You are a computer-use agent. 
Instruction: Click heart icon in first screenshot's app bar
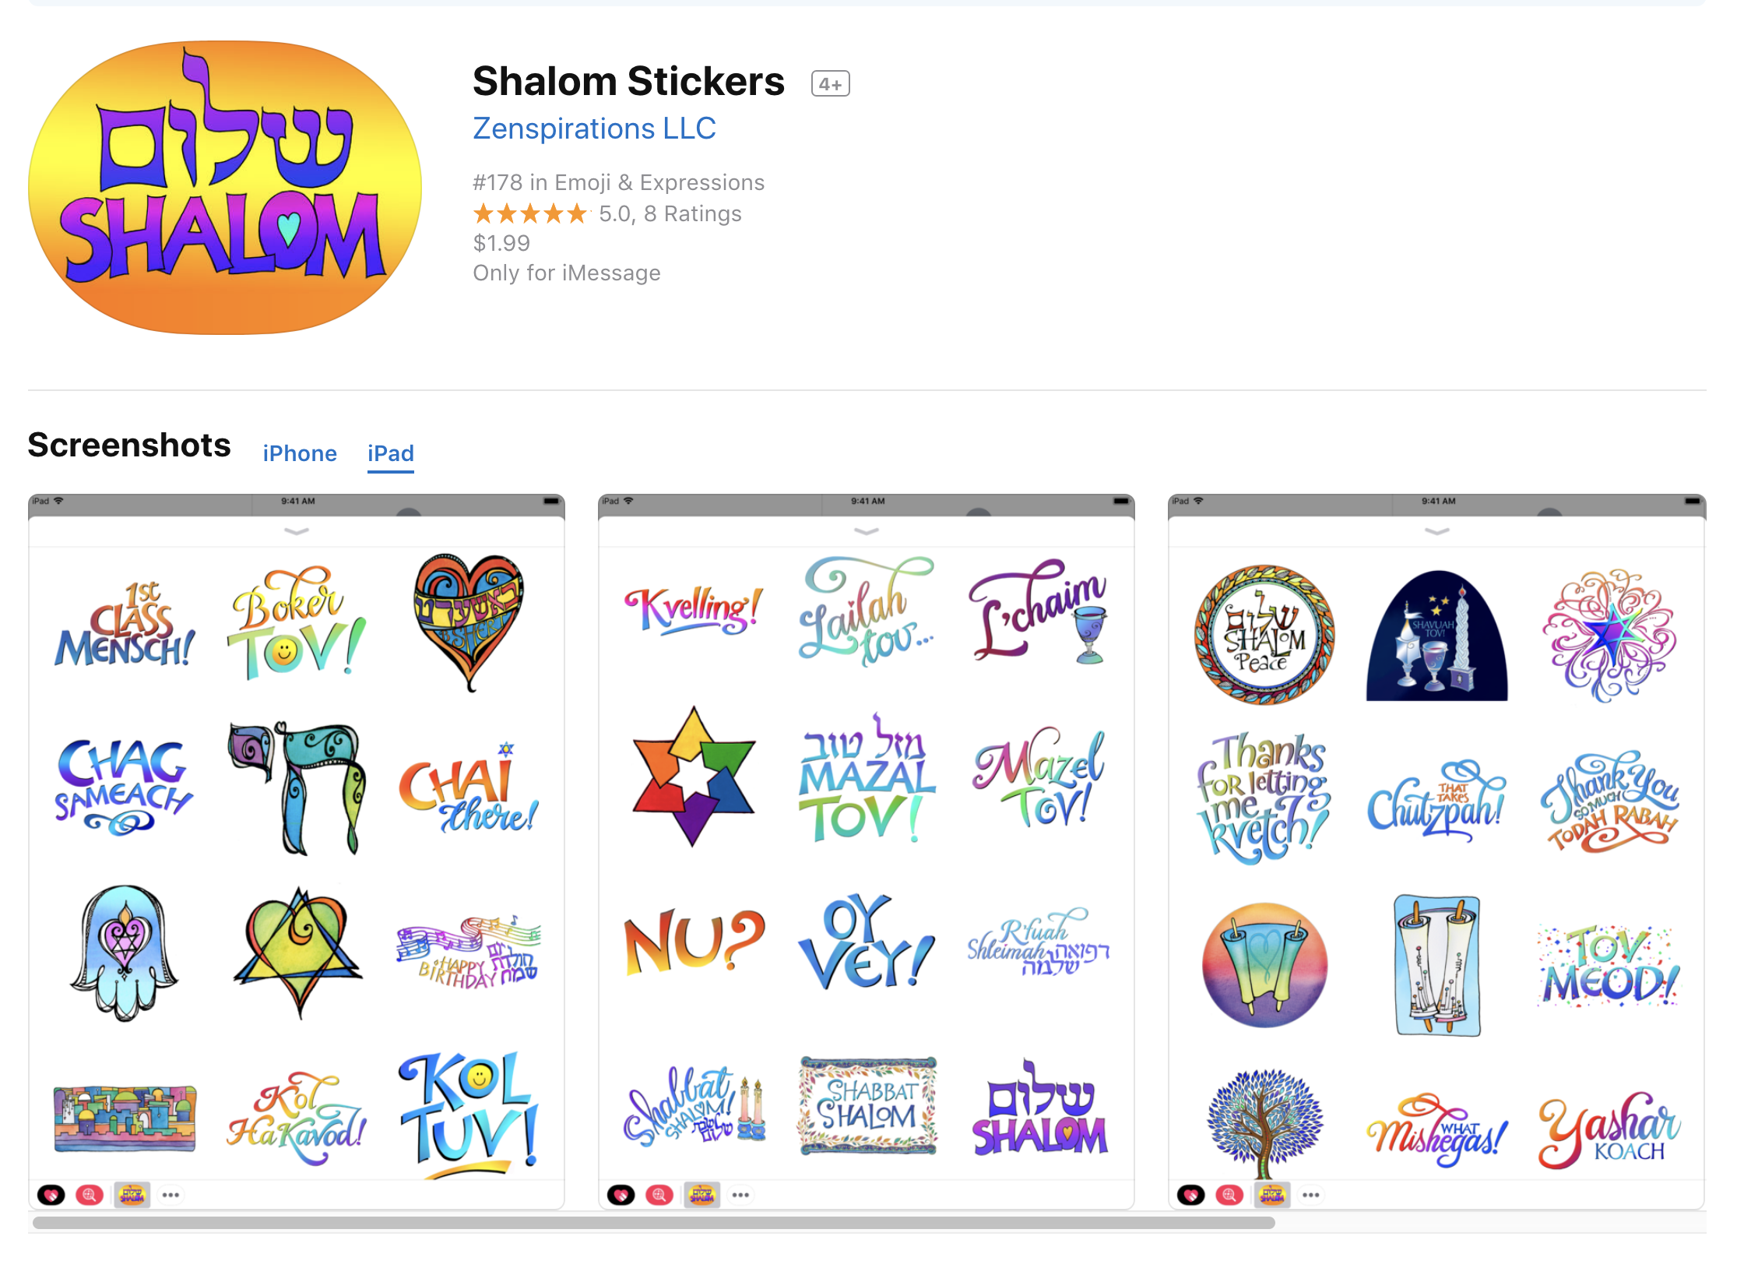(51, 1195)
